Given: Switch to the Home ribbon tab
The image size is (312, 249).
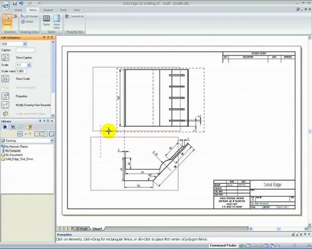Looking at the screenshot, I should (x=18, y=10).
